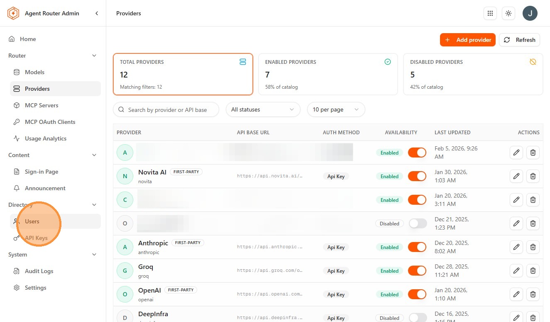Click the Add provider button
The image size is (550, 322).
[x=468, y=40]
